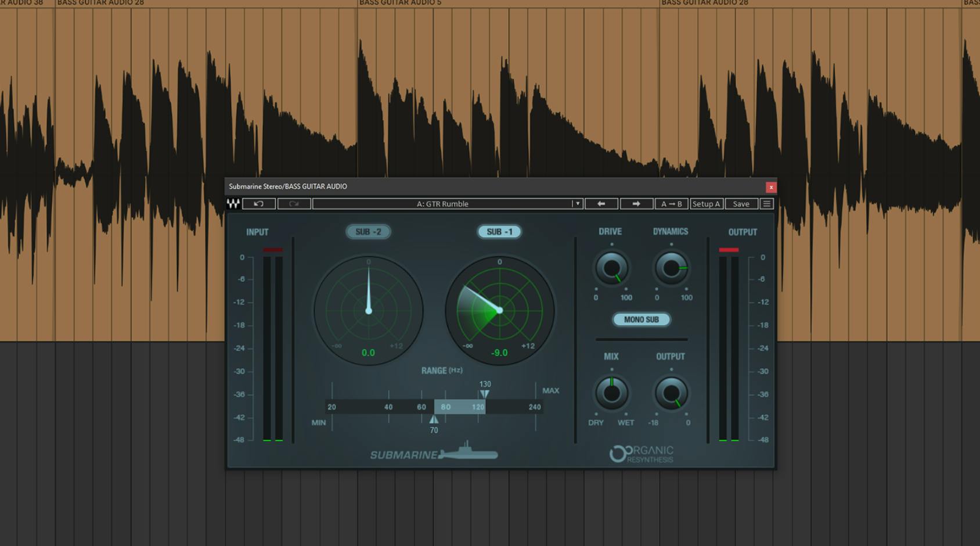Adjust the DRIVE knob
This screenshot has height=546, width=980.
pos(611,268)
